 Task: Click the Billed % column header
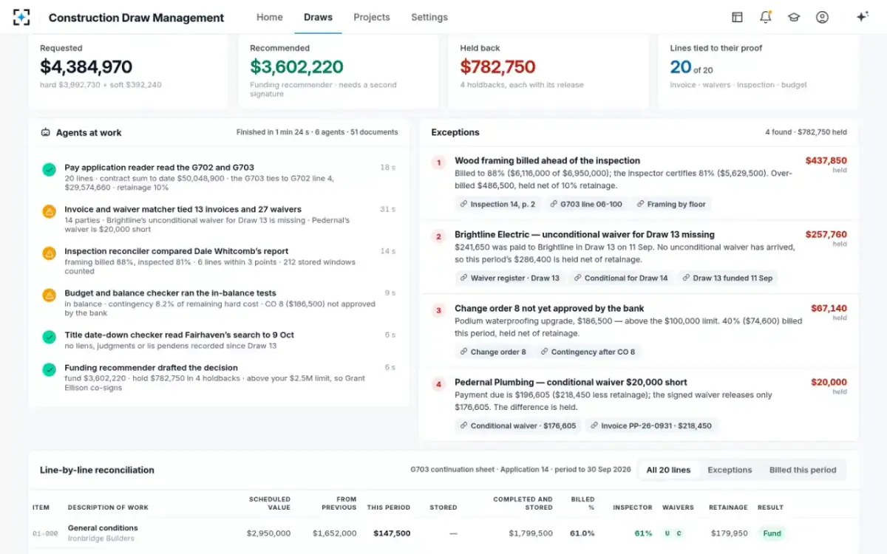(x=583, y=503)
